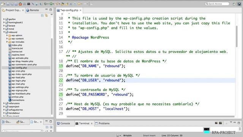Expand the homingbook1 project
The height and width of the screenshot is (137, 243).
[4, 22]
